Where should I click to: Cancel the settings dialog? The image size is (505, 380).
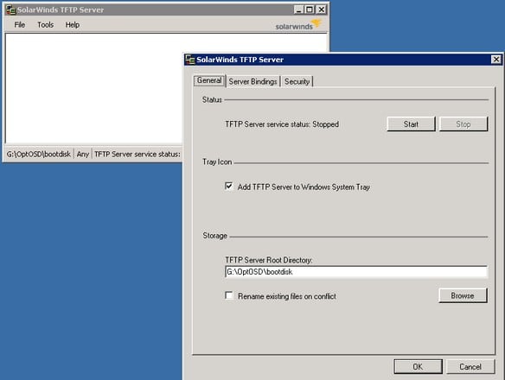(470, 366)
